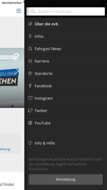The width and height of the screenshot is (107, 190).
Task: Click the Facebook f icon
Action: click(x=30, y=86)
